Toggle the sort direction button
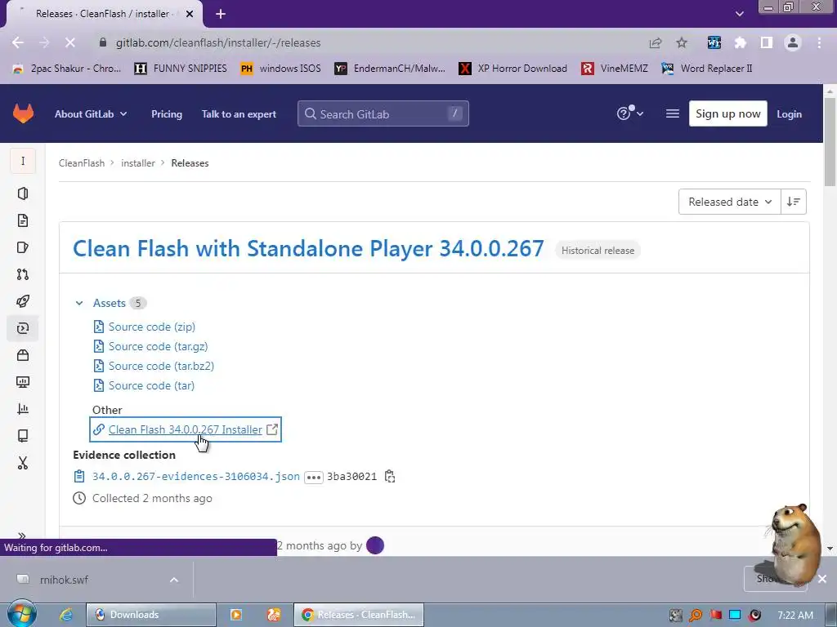Viewport: 837px width, 627px height. pos(793,202)
